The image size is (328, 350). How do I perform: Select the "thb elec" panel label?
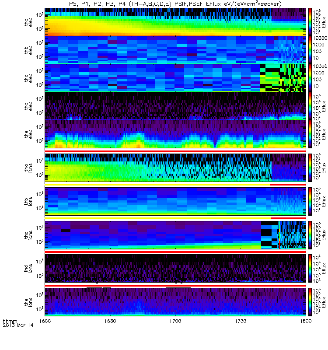(x=28, y=50)
